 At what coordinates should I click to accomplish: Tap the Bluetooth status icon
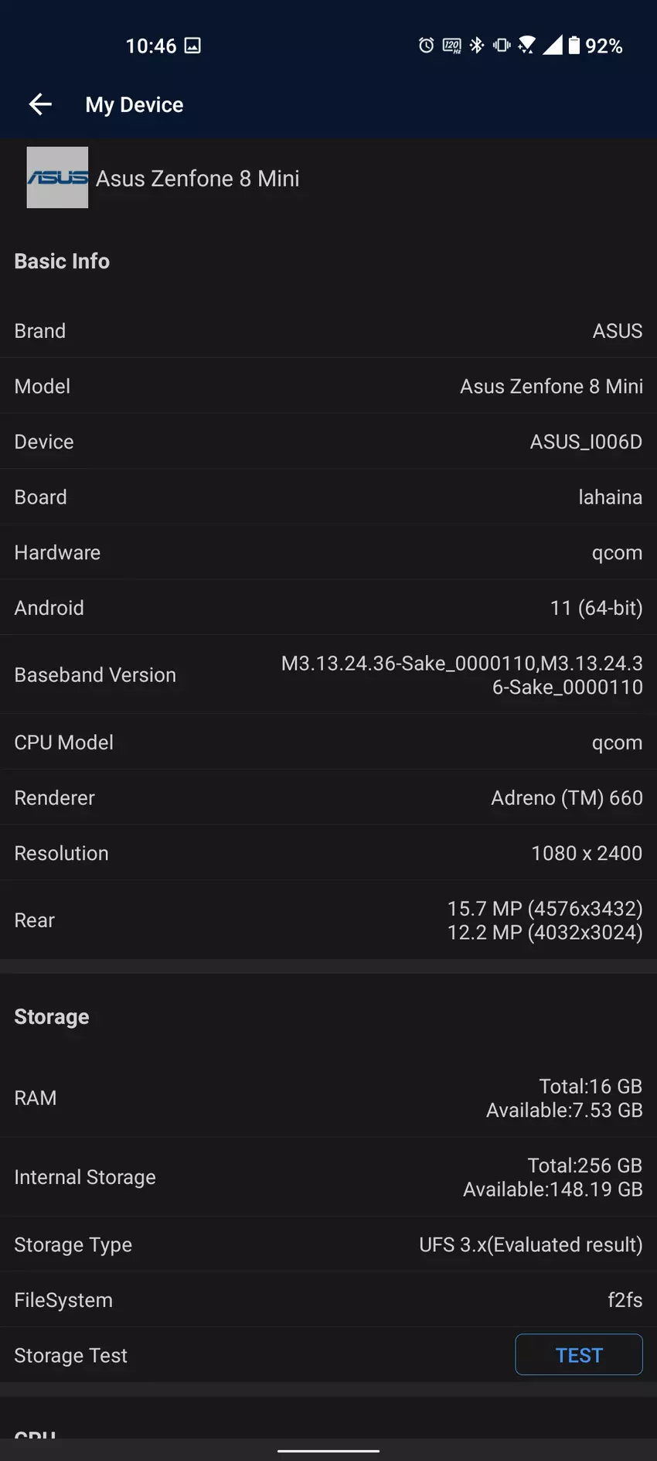tap(477, 46)
